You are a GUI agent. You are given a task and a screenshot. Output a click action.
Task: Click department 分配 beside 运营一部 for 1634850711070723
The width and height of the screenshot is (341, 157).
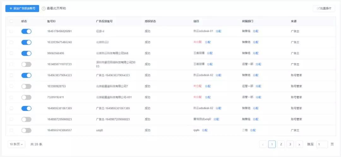(258, 64)
